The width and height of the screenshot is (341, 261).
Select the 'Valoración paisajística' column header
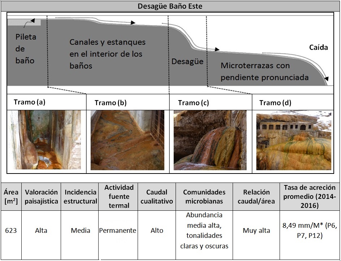pyautogui.click(x=41, y=197)
